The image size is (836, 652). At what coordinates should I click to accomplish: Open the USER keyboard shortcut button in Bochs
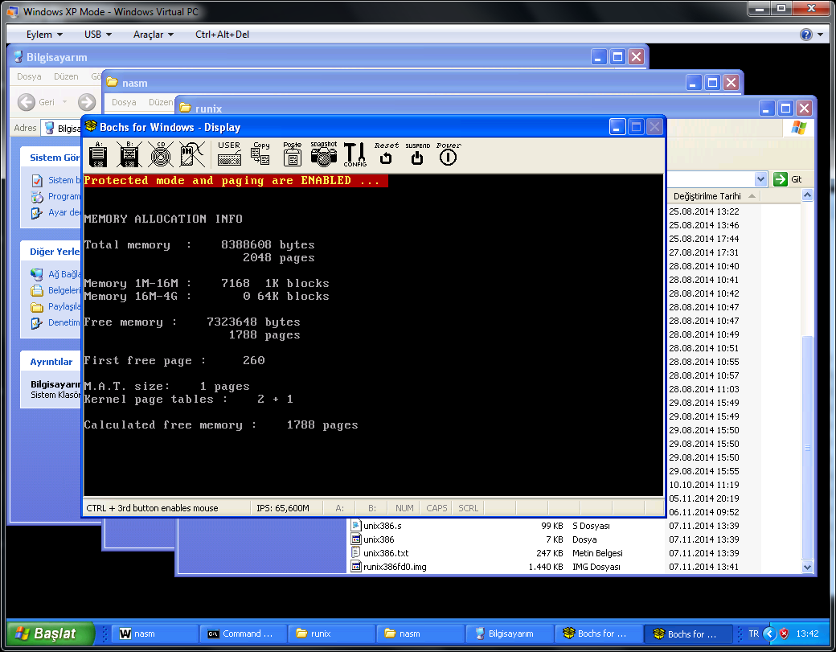tap(229, 154)
